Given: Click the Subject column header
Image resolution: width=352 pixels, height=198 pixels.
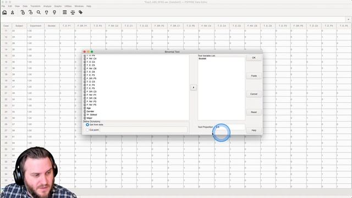Looking at the screenshot, I should (19, 26).
